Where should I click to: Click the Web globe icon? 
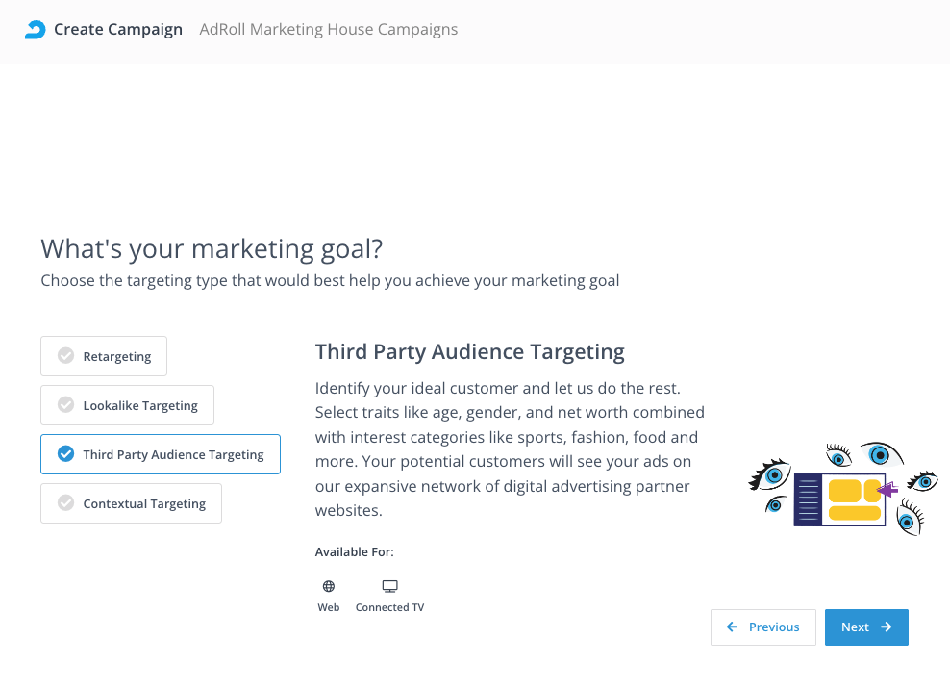(x=329, y=586)
